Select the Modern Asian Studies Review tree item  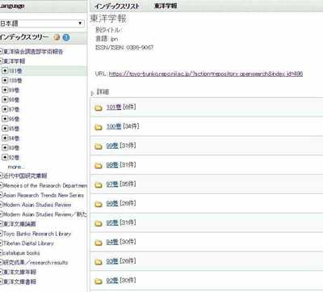(37, 205)
